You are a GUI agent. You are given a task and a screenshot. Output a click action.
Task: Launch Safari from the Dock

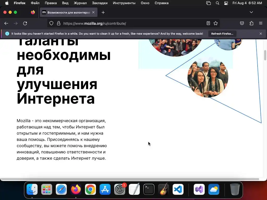tap(61, 189)
